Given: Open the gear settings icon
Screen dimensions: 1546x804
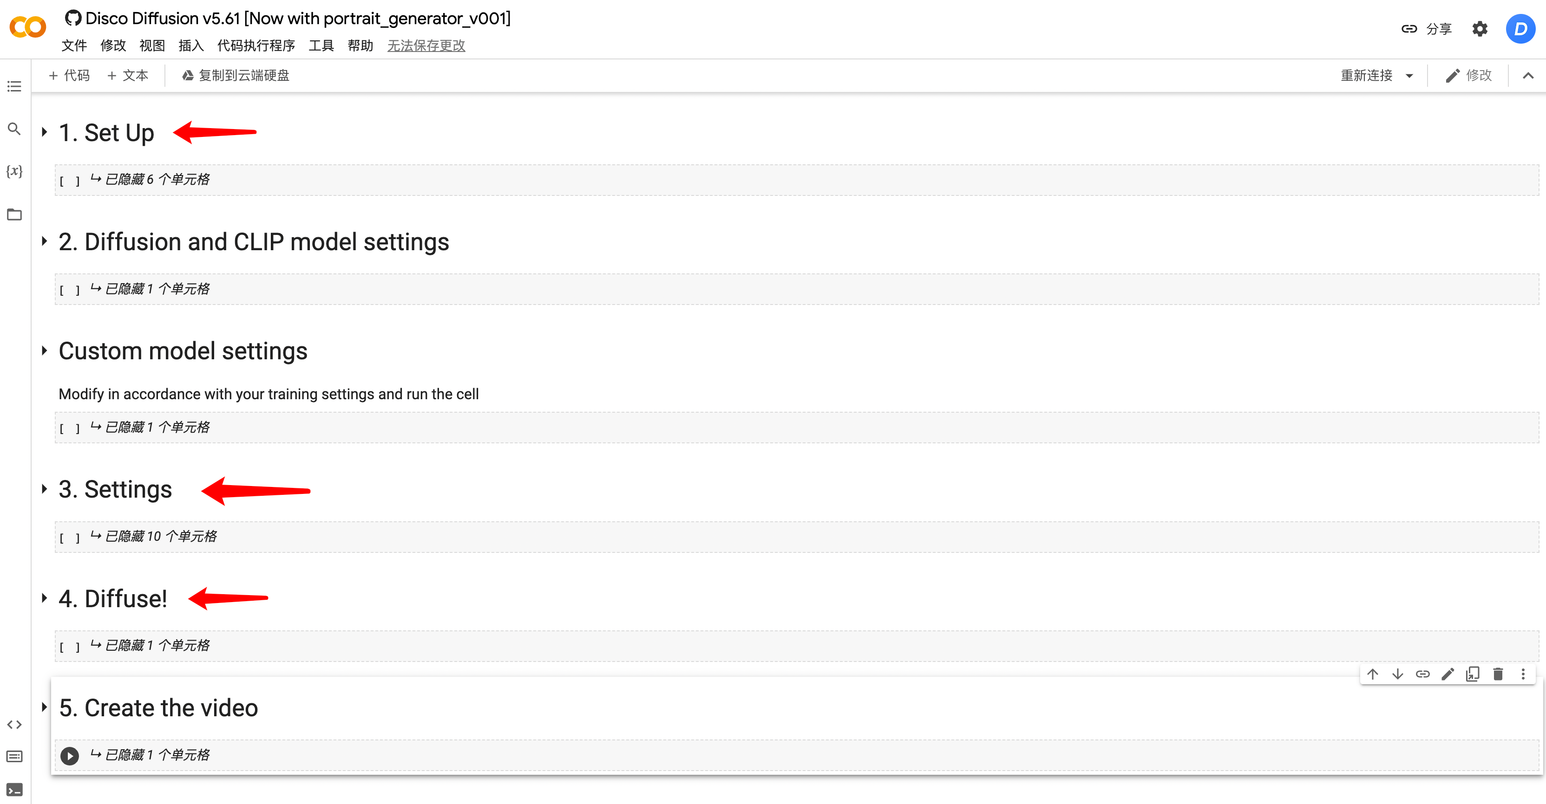Looking at the screenshot, I should tap(1480, 29).
